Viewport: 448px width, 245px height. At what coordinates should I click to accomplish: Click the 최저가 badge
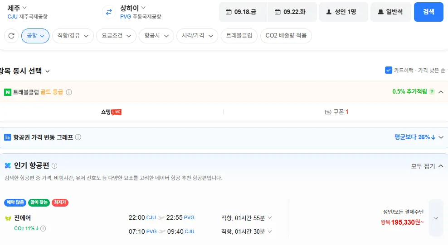(60, 203)
